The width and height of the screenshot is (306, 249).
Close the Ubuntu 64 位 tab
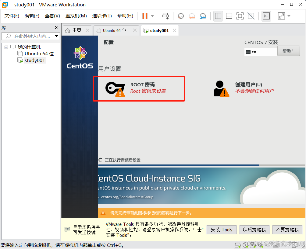pyautogui.click(x=135, y=30)
